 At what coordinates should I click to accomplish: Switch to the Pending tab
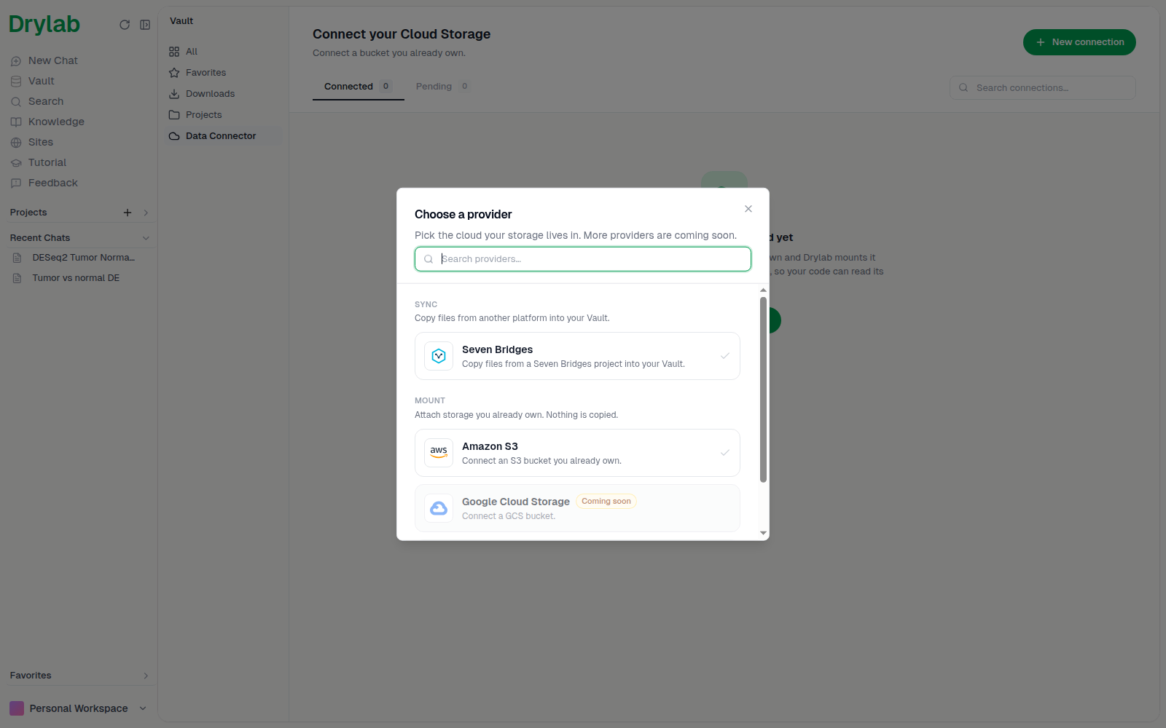442,87
